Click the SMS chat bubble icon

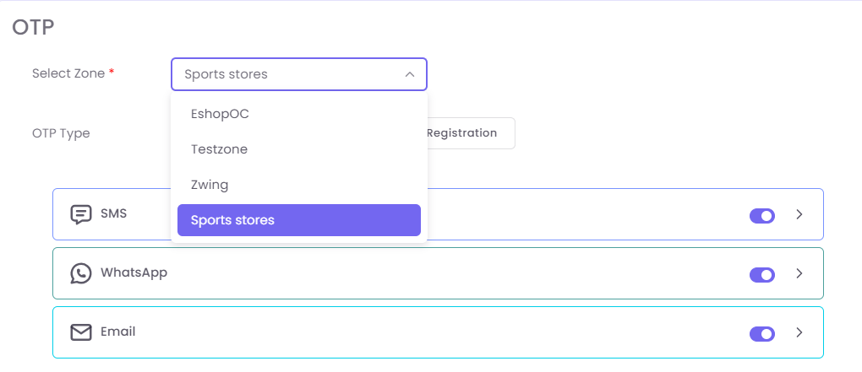click(81, 214)
